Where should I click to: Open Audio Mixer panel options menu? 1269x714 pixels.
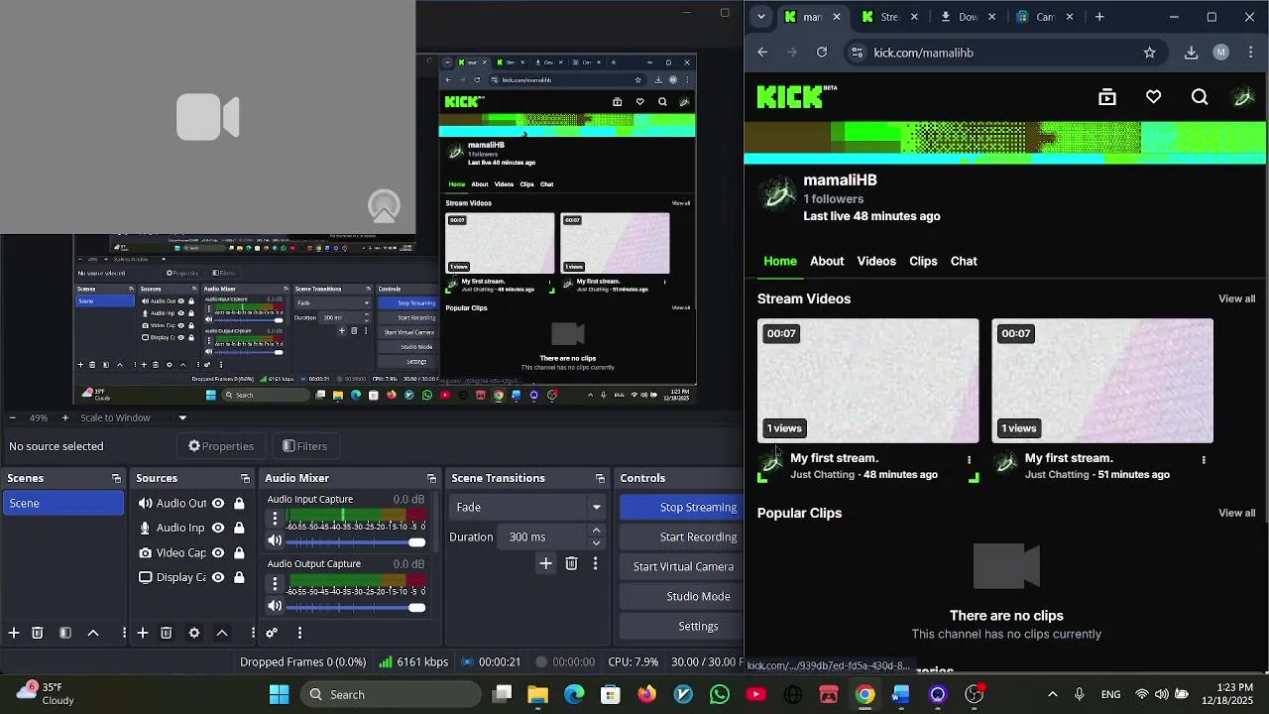[299, 633]
